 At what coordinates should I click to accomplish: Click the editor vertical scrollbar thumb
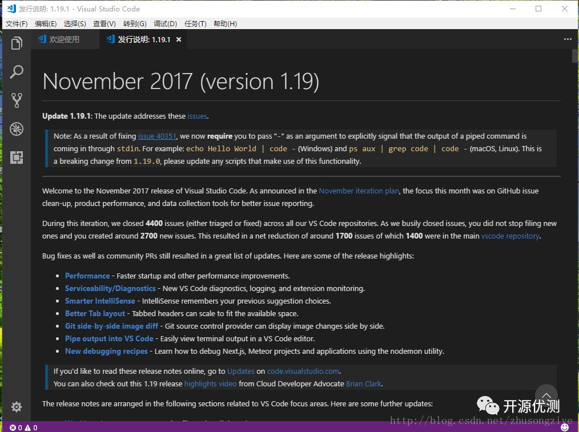(575, 56)
